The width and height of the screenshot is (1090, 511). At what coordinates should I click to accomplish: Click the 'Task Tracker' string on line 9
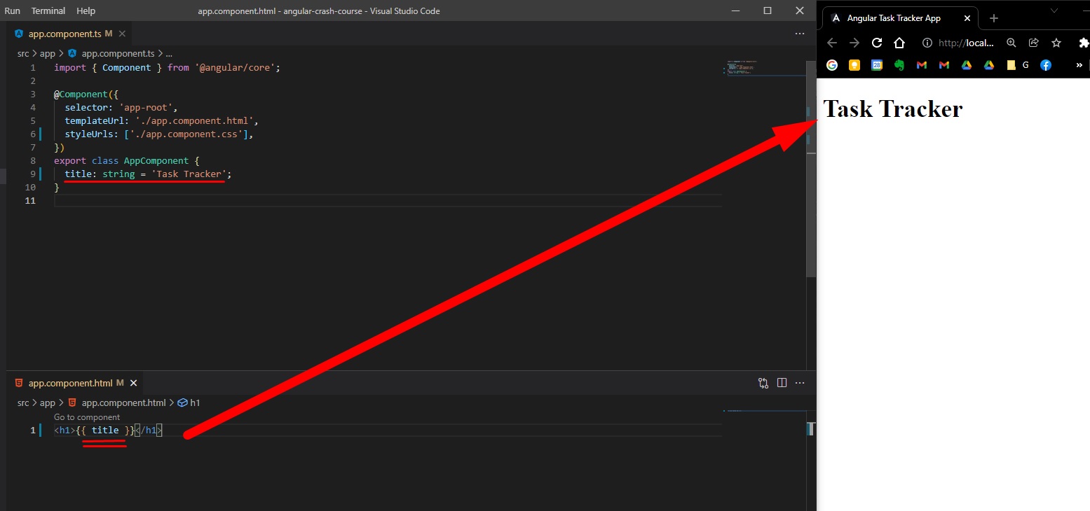point(189,174)
